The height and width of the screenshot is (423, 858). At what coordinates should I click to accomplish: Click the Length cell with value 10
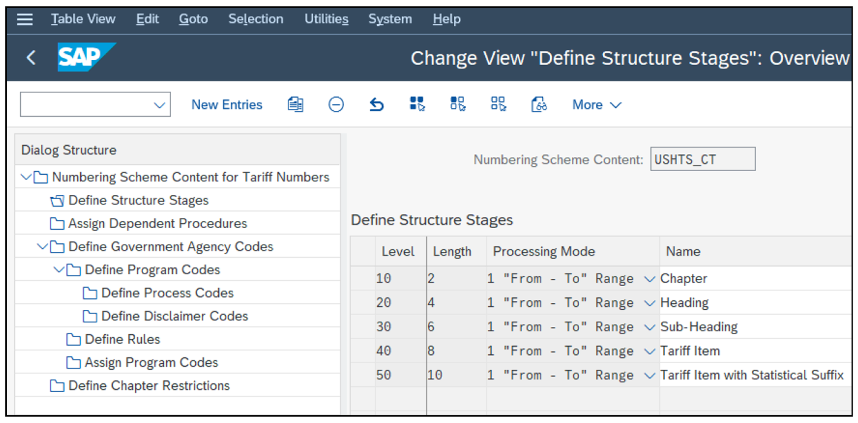point(456,376)
